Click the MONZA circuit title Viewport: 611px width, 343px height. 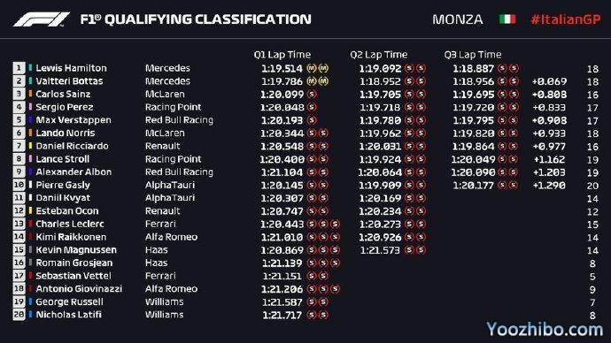458,19
